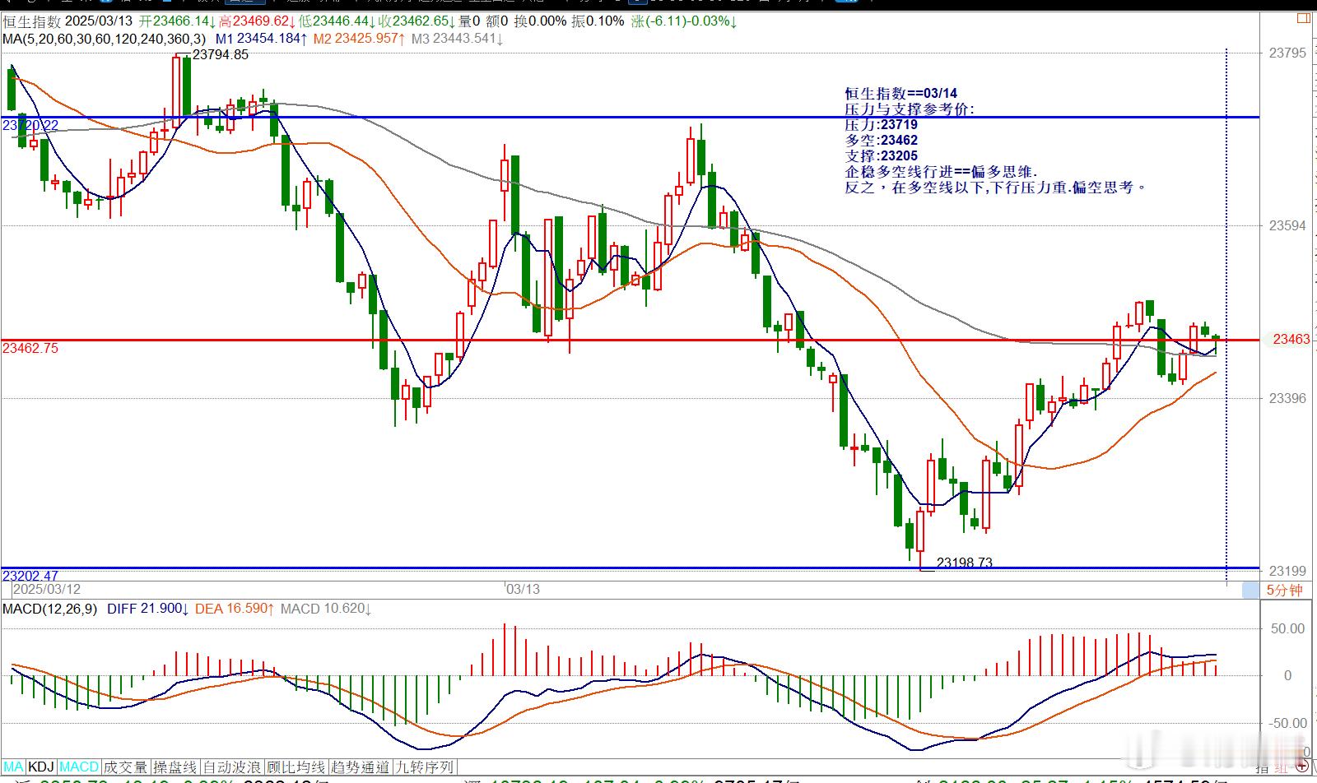Image resolution: width=1317 pixels, height=783 pixels.
Task: Click the 振0.10% amplitude readout
Action: tap(598, 21)
